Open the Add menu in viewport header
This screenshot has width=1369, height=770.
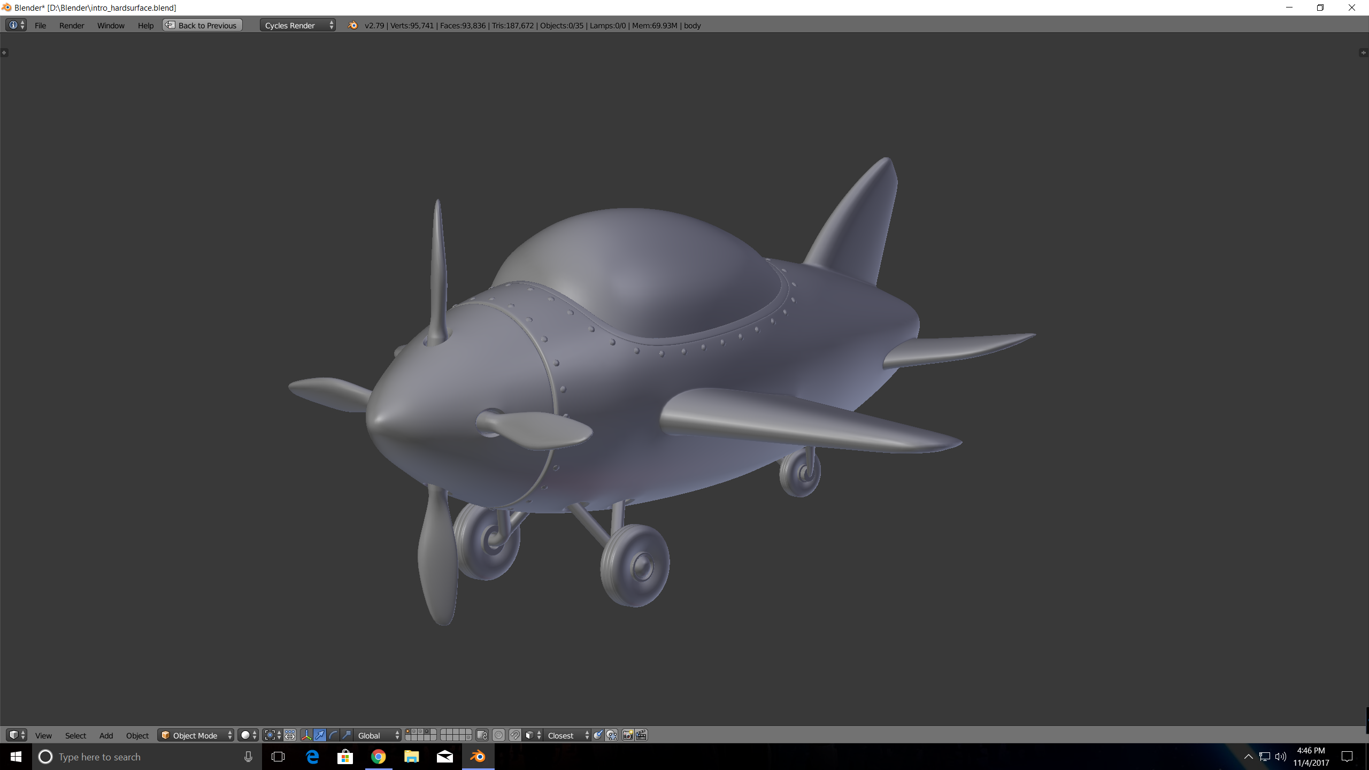point(106,735)
